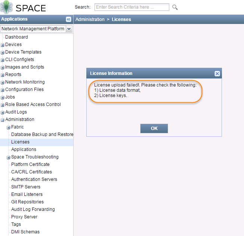Click the search magnifier icon

pos(175,7)
